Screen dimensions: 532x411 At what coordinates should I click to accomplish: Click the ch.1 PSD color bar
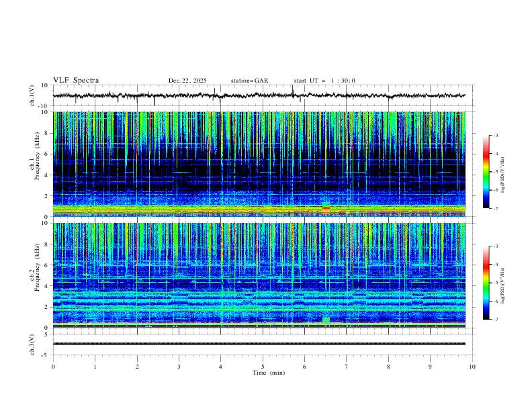(486, 172)
